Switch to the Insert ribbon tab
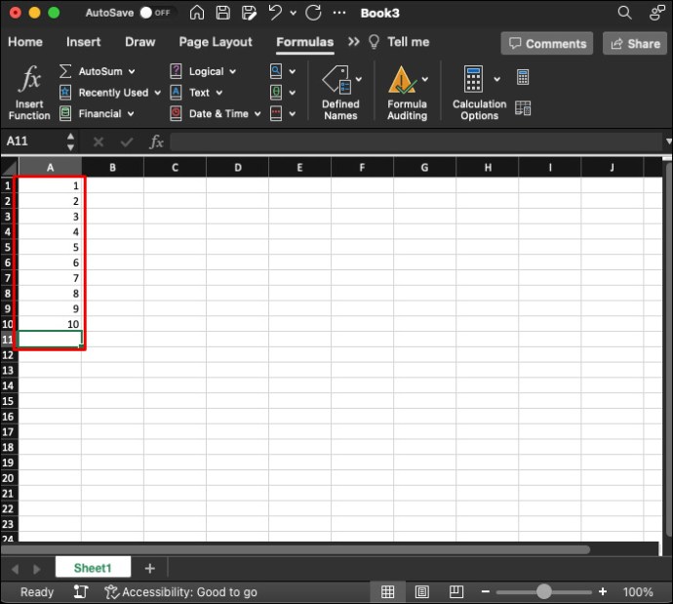This screenshot has height=604, width=673. [83, 42]
